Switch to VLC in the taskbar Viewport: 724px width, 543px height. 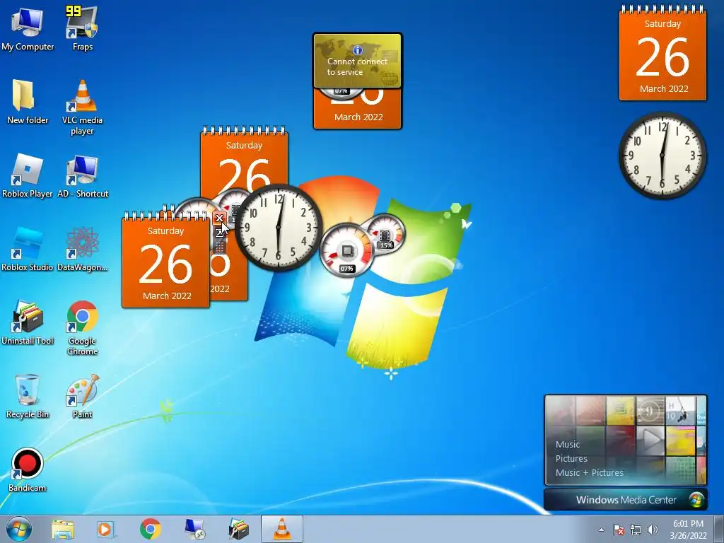tap(282, 529)
